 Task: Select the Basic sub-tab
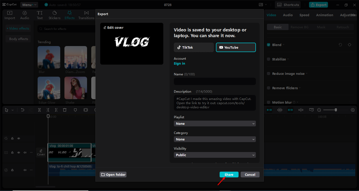278,27
